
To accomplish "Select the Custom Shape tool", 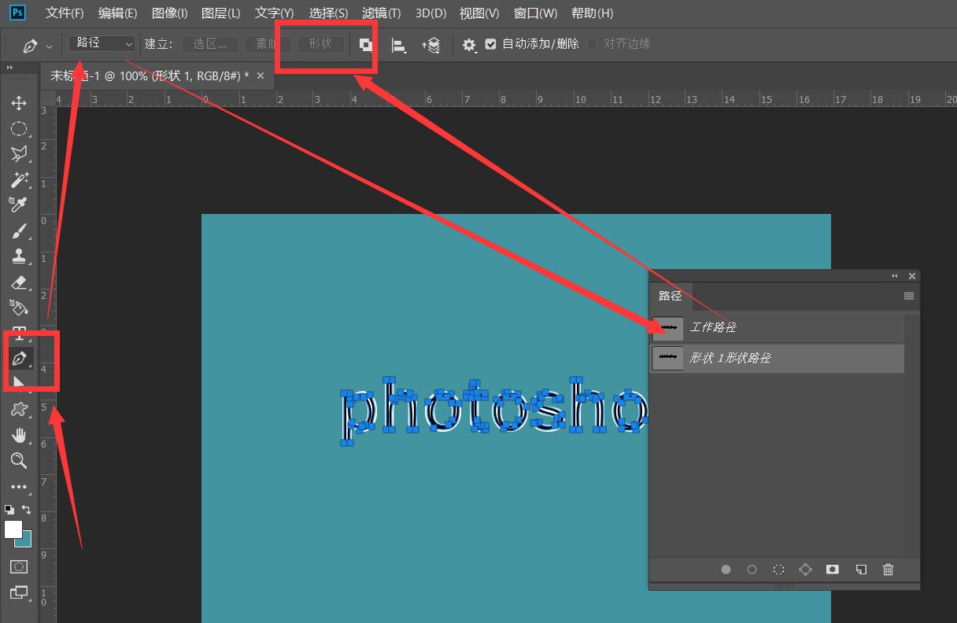I will (19, 410).
